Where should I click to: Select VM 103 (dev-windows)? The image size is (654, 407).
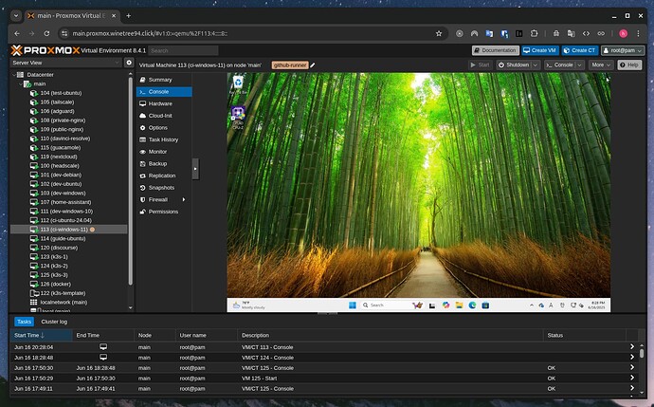[63, 194]
